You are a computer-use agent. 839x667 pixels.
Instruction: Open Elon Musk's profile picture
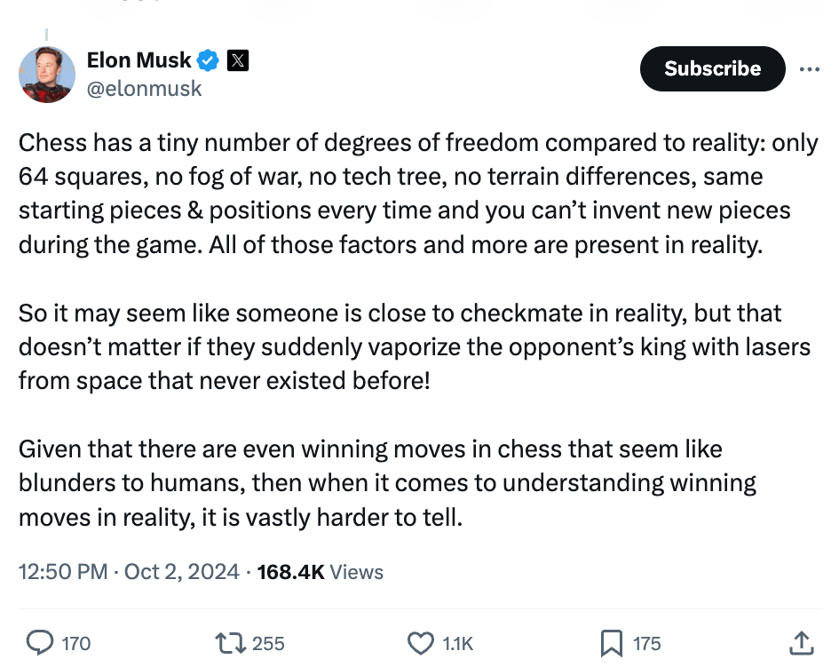pyautogui.click(x=46, y=74)
